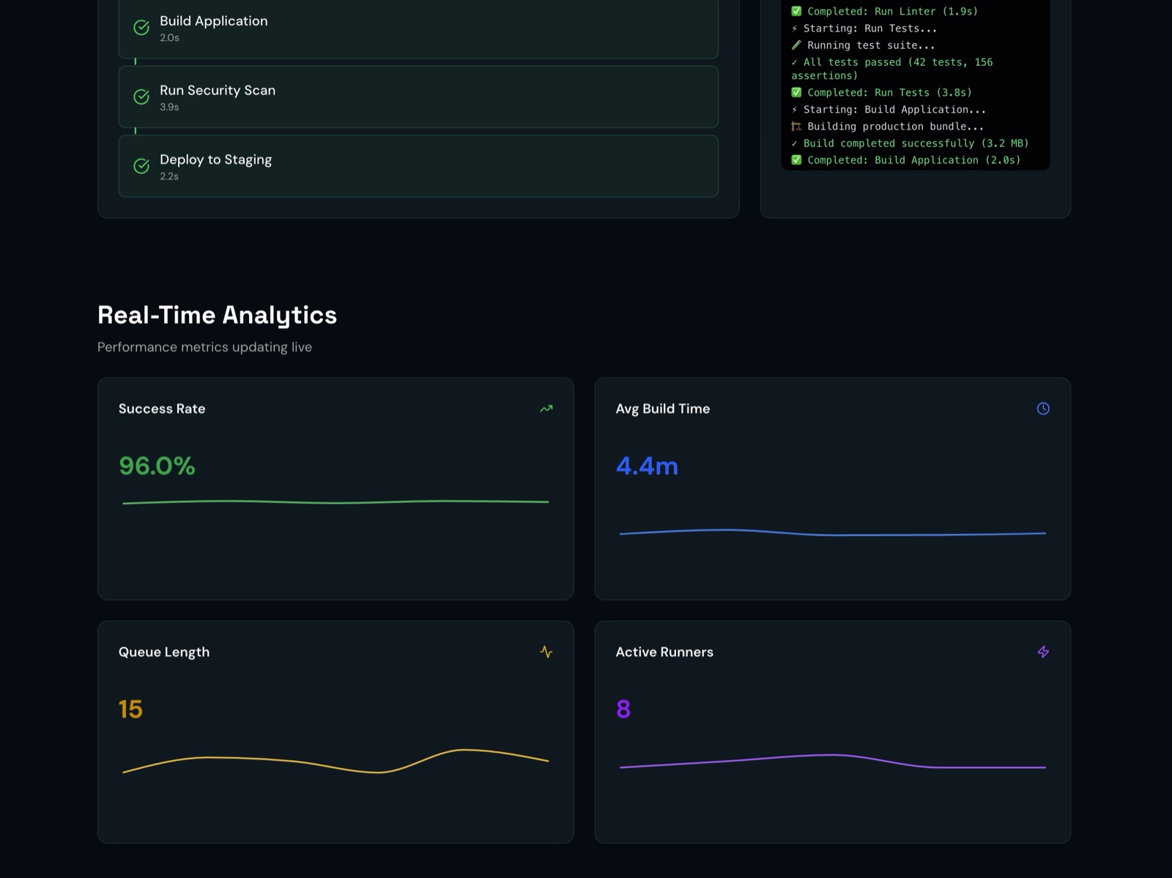
Task: Click the Active Runners lightning icon
Action: click(x=1043, y=652)
